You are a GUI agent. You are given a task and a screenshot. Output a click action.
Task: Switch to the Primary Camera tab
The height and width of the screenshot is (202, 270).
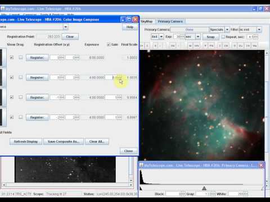[x=170, y=21]
